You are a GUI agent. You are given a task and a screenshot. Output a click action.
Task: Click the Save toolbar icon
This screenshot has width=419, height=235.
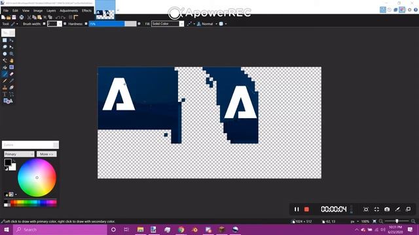[x=14, y=18]
